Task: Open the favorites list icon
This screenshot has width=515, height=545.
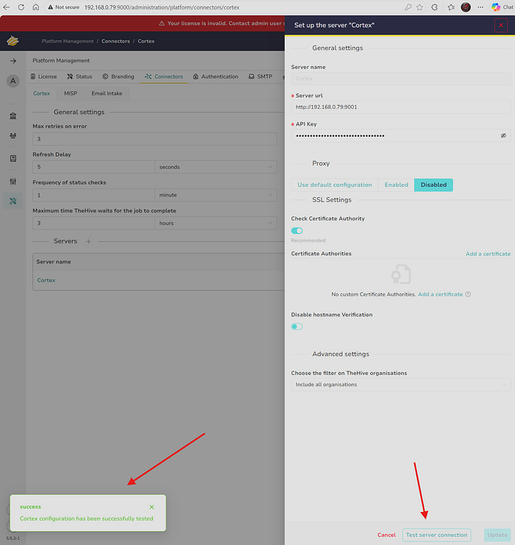Action: [x=451, y=7]
